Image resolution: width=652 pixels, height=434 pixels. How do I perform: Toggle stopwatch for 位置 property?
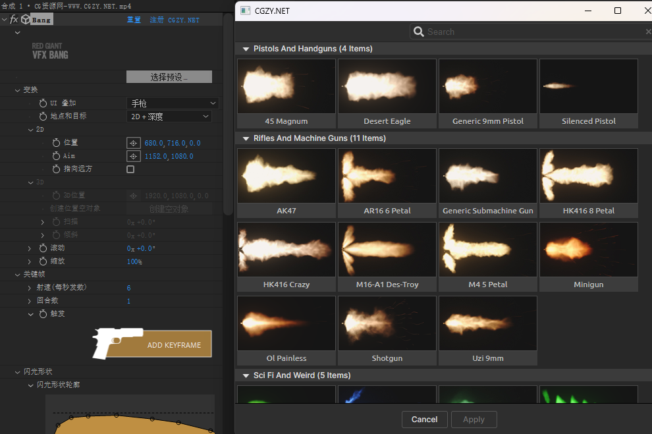coord(56,143)
